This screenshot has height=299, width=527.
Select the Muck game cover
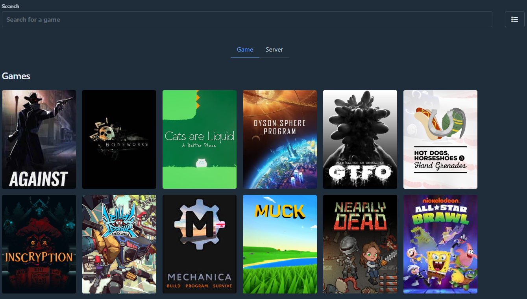click(280, 244)
